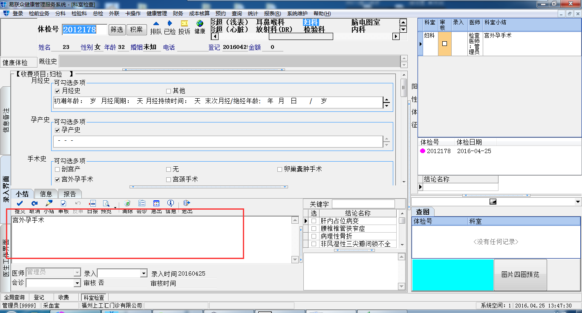This screenshot has width=582, height=313.
Task: Check the 卵巢囊肿手术 option
Action: [x=280, y=169]
